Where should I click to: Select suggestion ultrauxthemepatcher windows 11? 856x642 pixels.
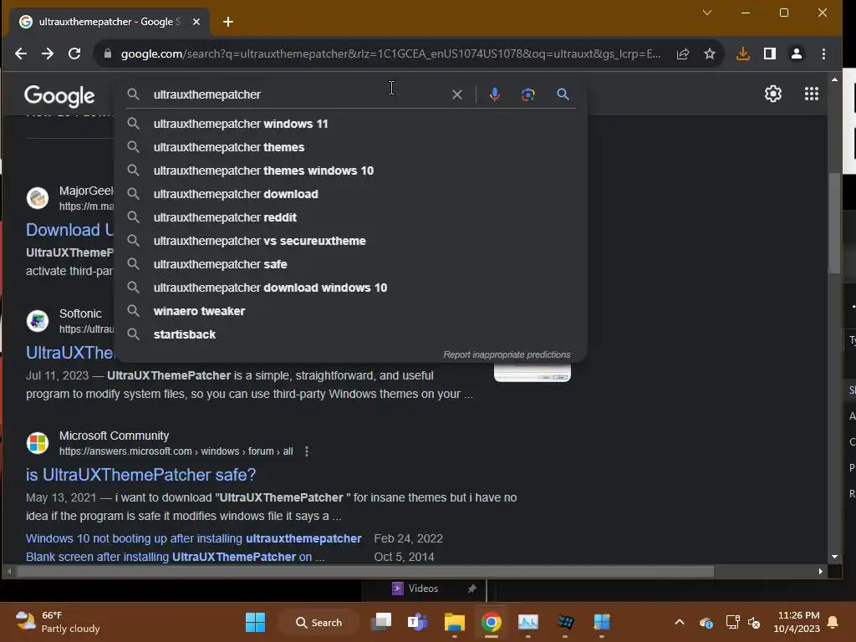pos(350,124)
